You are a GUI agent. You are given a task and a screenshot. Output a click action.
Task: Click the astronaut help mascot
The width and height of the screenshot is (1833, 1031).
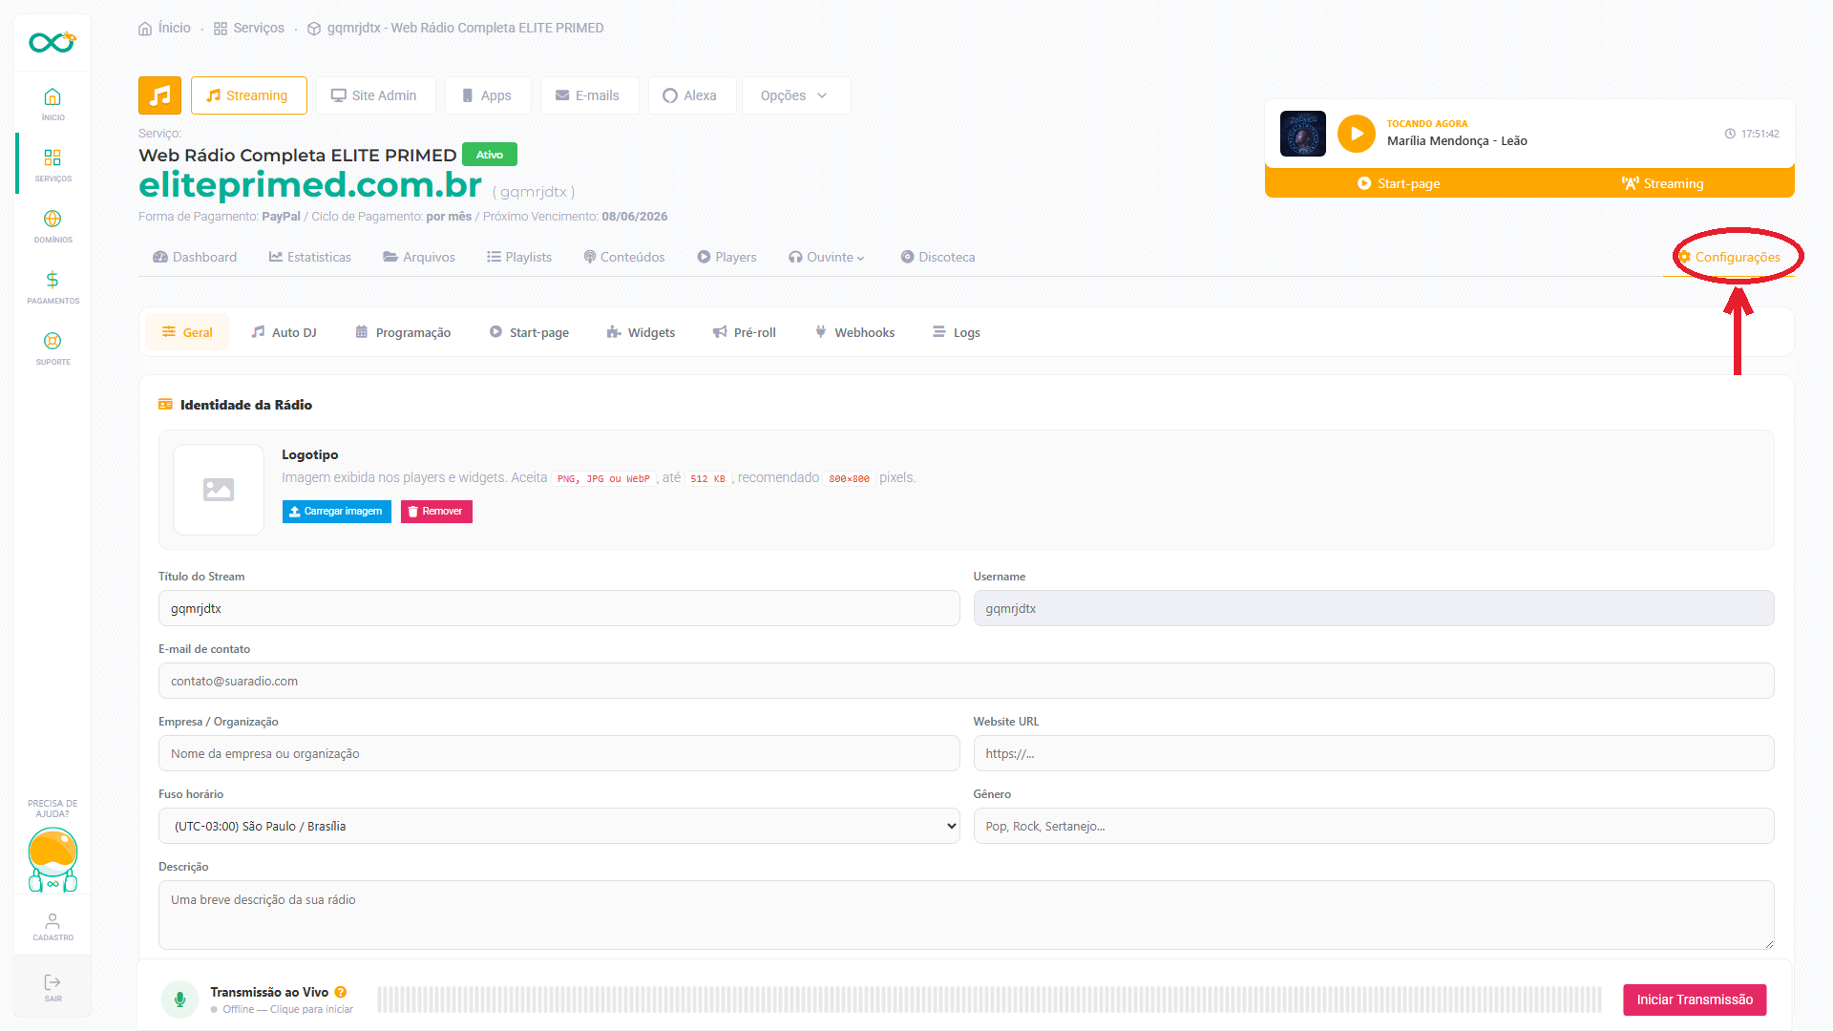[53, 859]
